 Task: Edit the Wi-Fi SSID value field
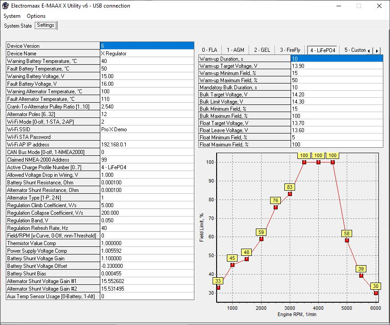pos(147,129)
